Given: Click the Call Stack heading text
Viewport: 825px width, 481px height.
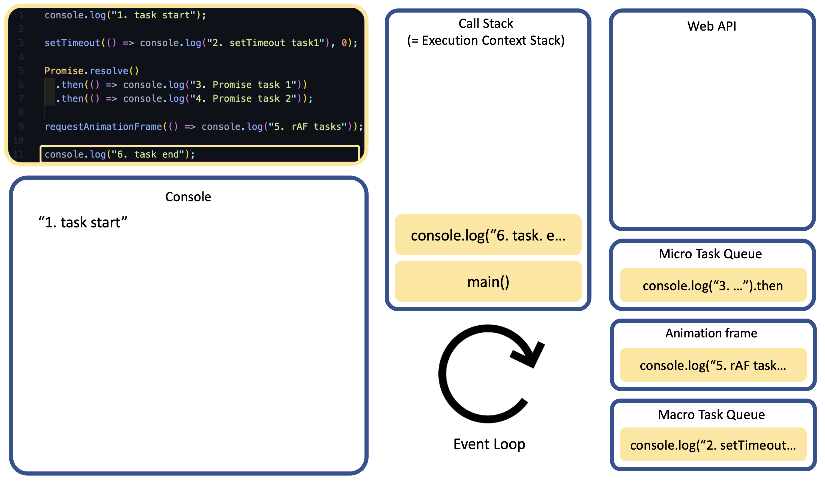Looking at the screenshot, I should tap(486, 23).
